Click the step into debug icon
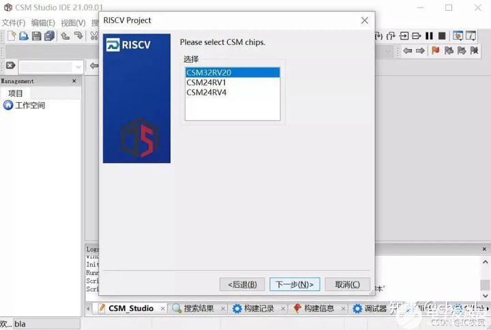 tap(378, 36)
